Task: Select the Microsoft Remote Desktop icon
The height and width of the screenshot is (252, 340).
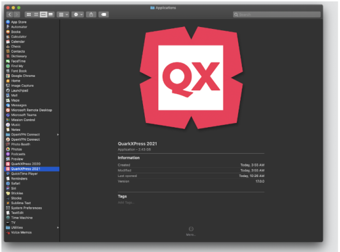Action: (x=8, y=110)
